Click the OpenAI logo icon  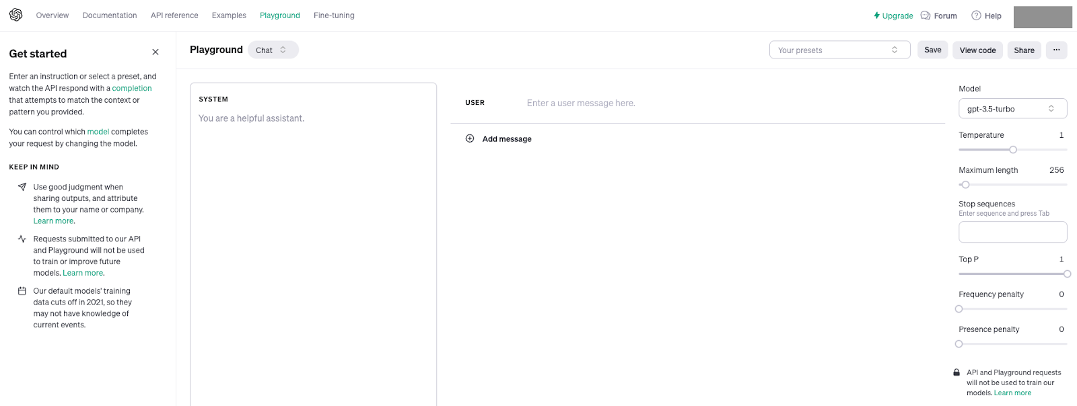click(15, 15)
